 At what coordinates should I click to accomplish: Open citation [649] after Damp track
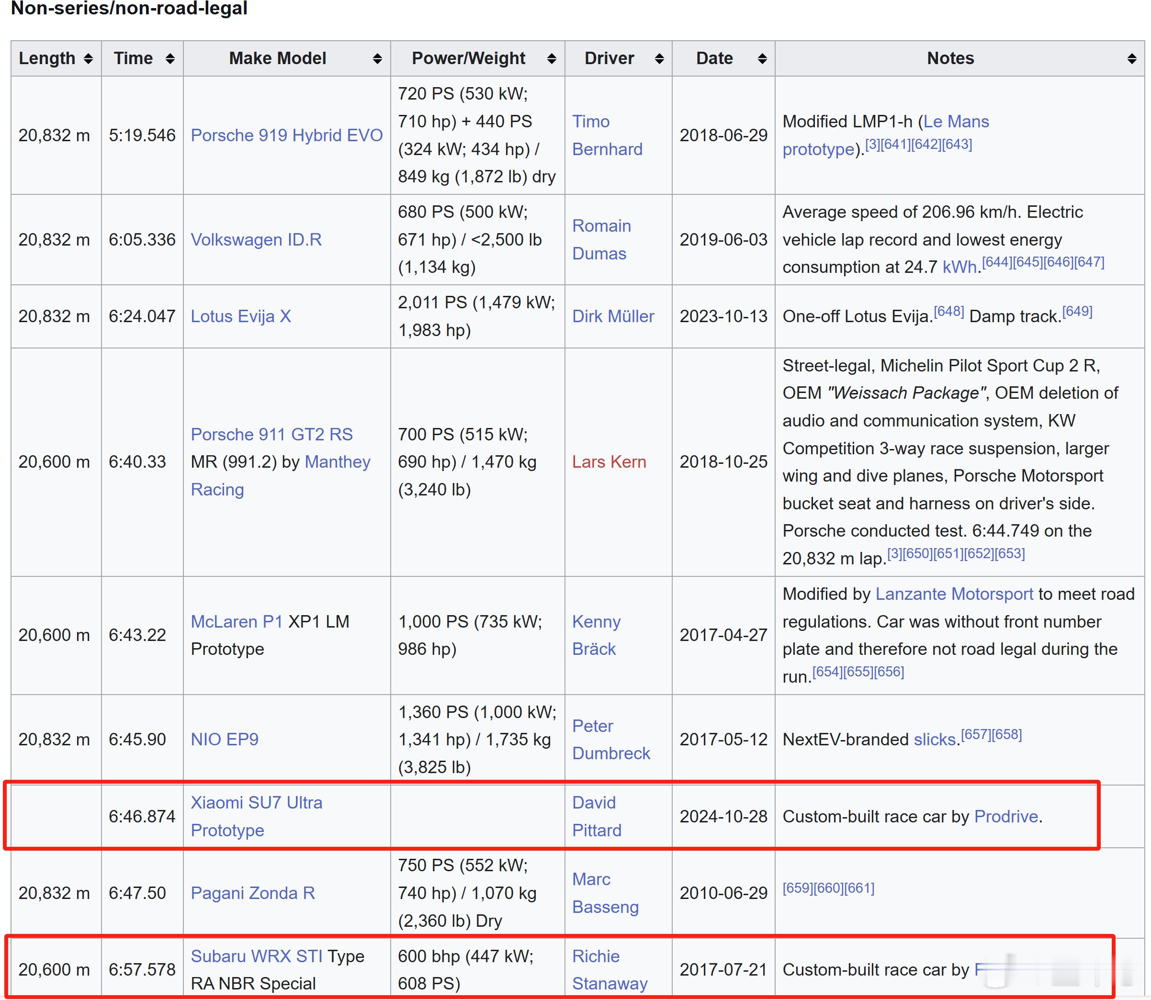[1077, 311]
